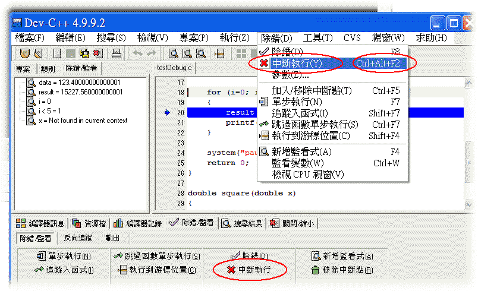
Task: Click the 除錯(D) menu header
Action: [x=276, y=38]
